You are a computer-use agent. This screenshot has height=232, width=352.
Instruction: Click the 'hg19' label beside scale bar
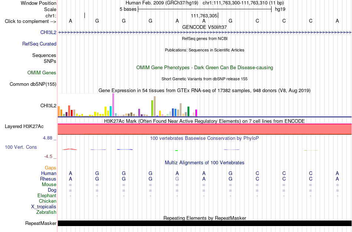pos(280,9)
